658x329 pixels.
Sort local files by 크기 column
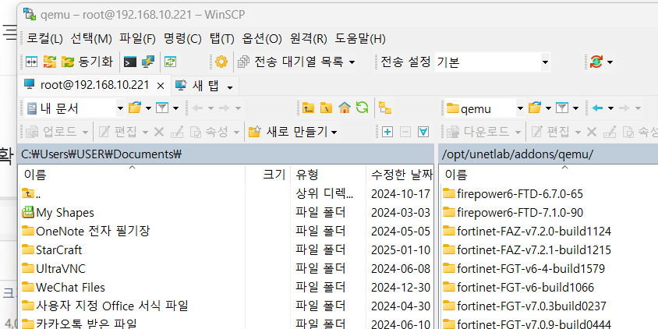tap(268, 174)
